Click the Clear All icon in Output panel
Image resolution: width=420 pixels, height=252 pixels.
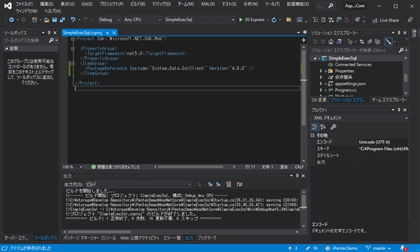(x=228, y=184)
